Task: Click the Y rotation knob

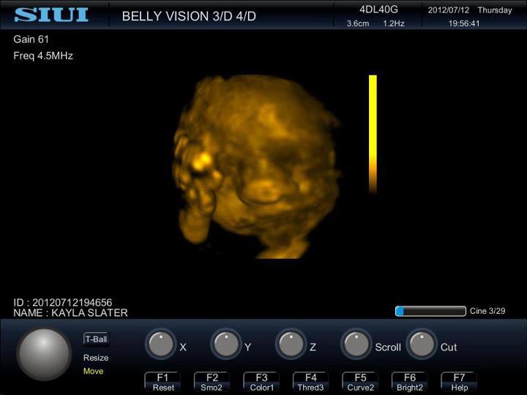Action: pyautogui.click(x=225, y=345)
